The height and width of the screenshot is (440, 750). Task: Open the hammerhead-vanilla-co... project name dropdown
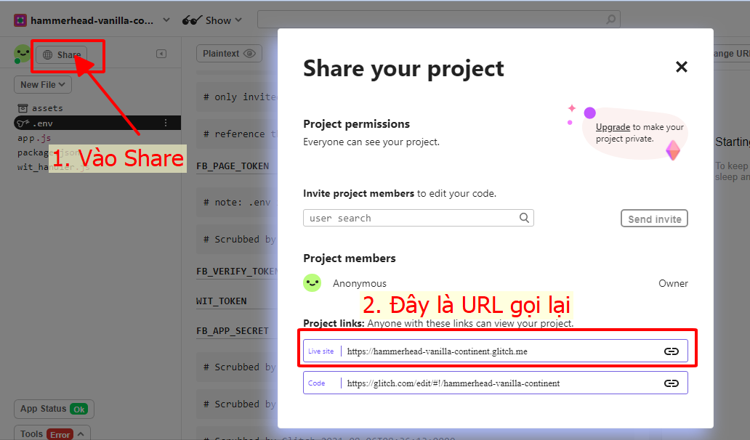point(99,20)
